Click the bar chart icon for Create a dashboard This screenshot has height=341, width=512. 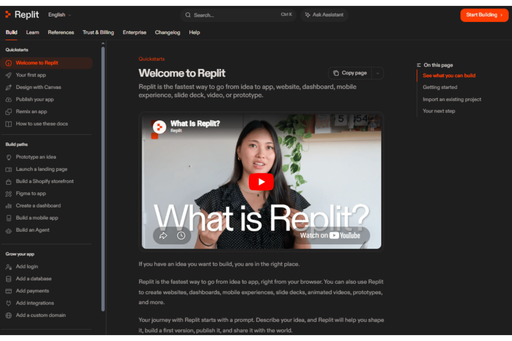[9, 206]
